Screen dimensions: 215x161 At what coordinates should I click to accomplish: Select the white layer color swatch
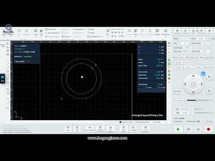[169, 56]
